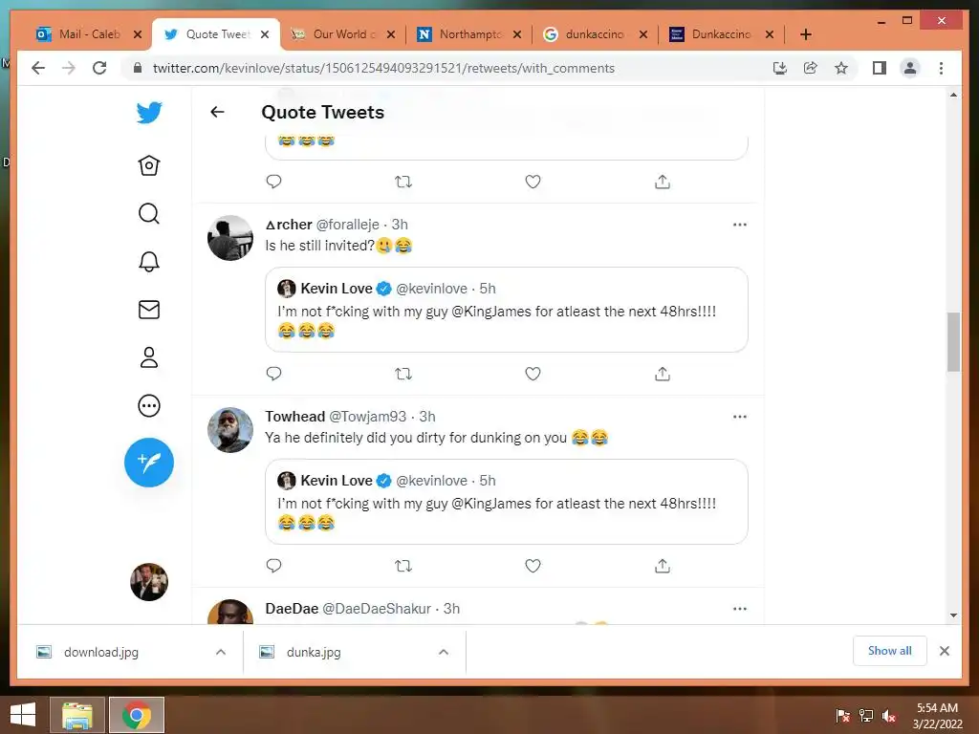
Task: Click the heart icon under the topmost tweet
Action: pos(533,182)
